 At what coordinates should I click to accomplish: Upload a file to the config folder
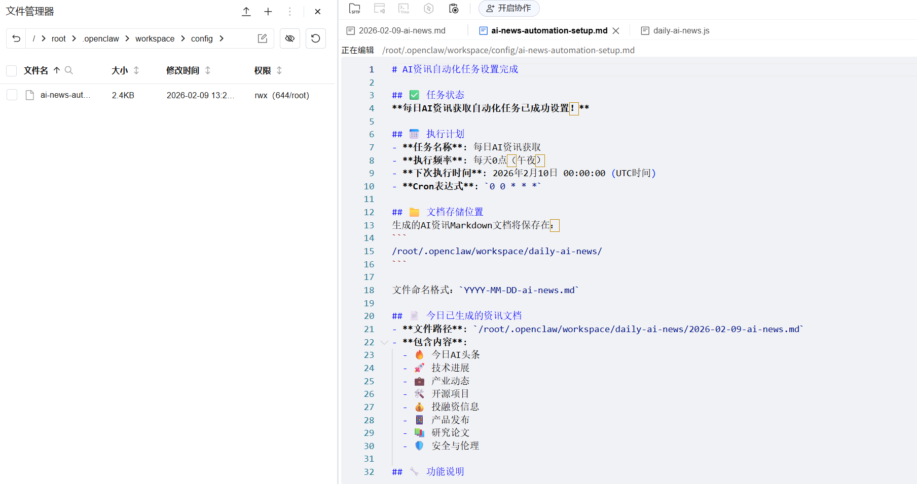coord(246,11)
